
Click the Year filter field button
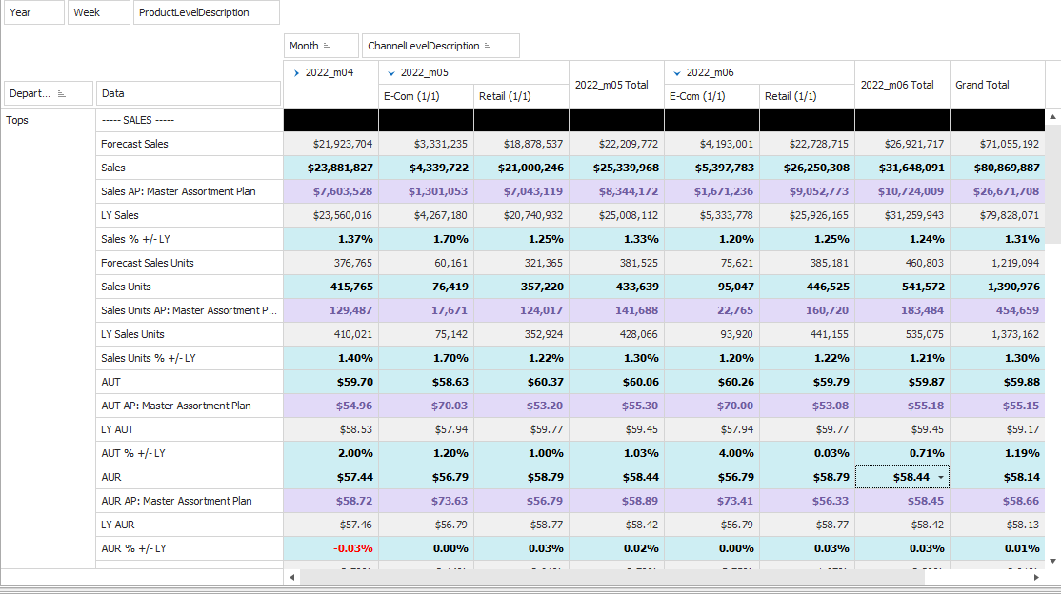(32, 12)
